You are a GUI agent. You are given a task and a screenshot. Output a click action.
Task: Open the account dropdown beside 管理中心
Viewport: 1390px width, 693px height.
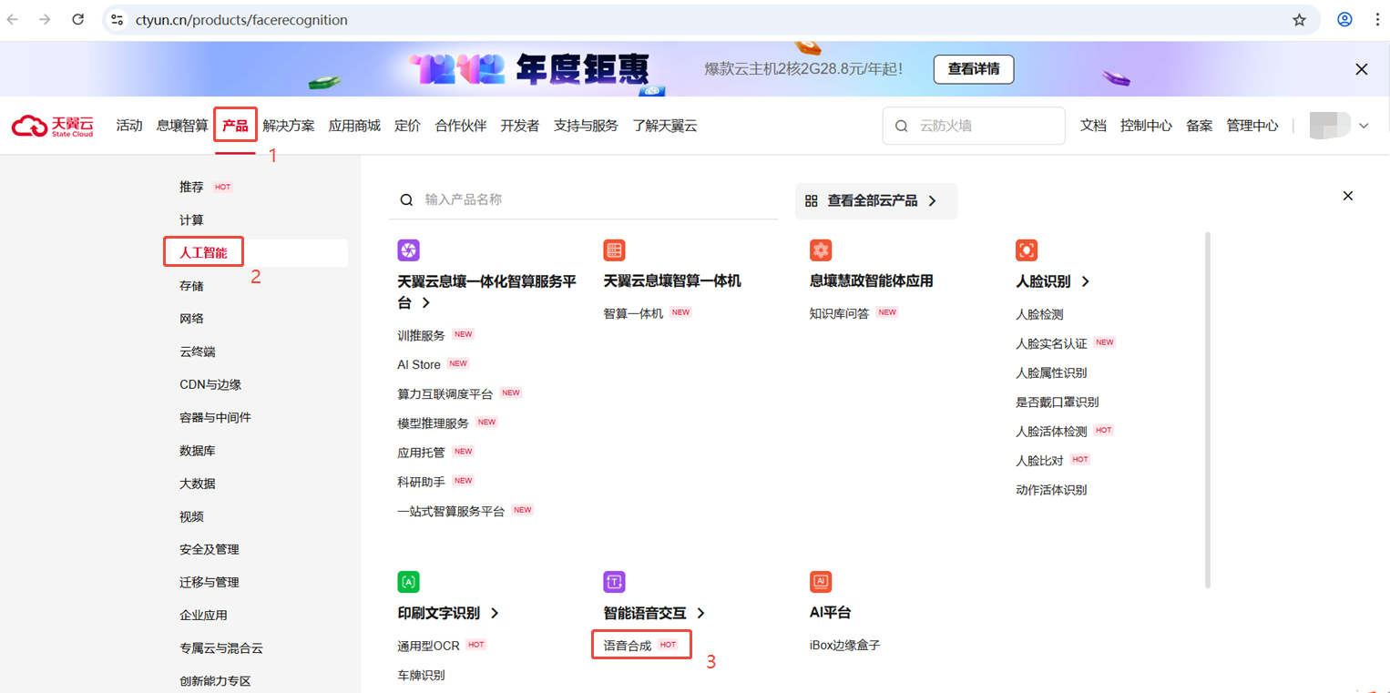(1364, 125)
